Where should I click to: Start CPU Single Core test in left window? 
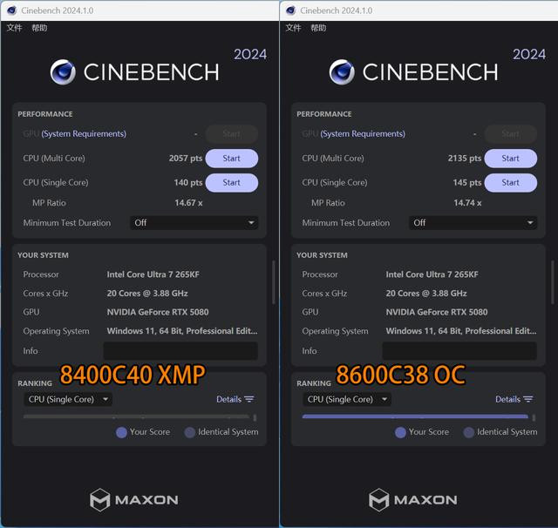click(x=232, y=183)
